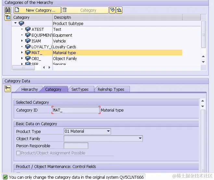Switch to the Hierarchy tab
The image size is (214, 180).
30,90
